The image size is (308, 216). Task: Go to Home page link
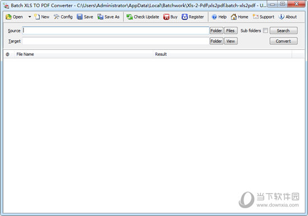coord(239,17)
